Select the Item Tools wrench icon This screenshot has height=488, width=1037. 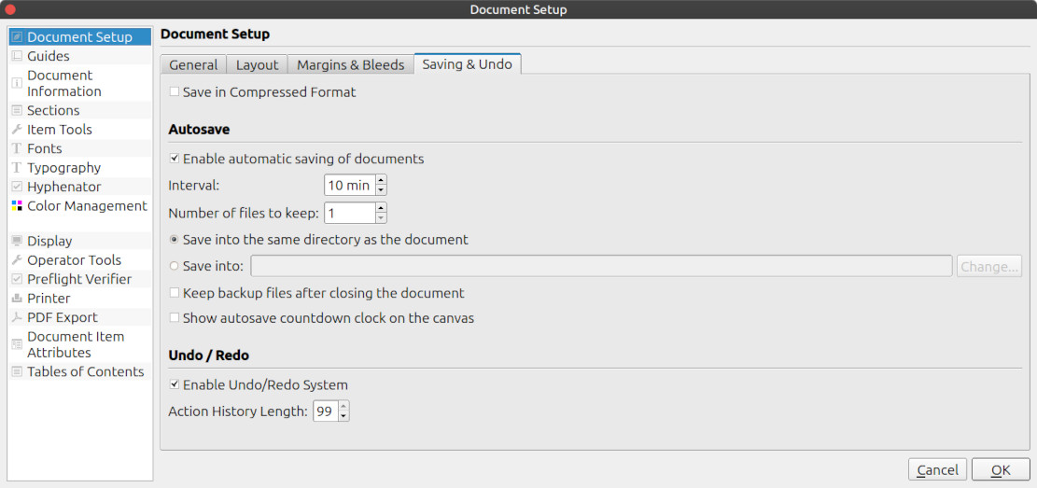[17, 130]
